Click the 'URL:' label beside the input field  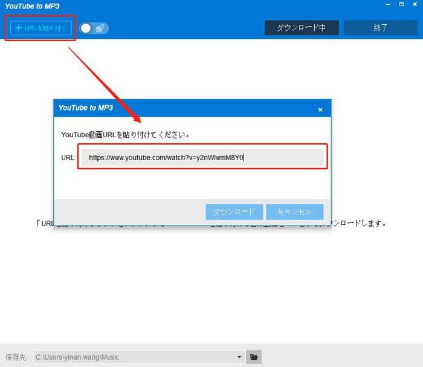[x=68, y=158]
